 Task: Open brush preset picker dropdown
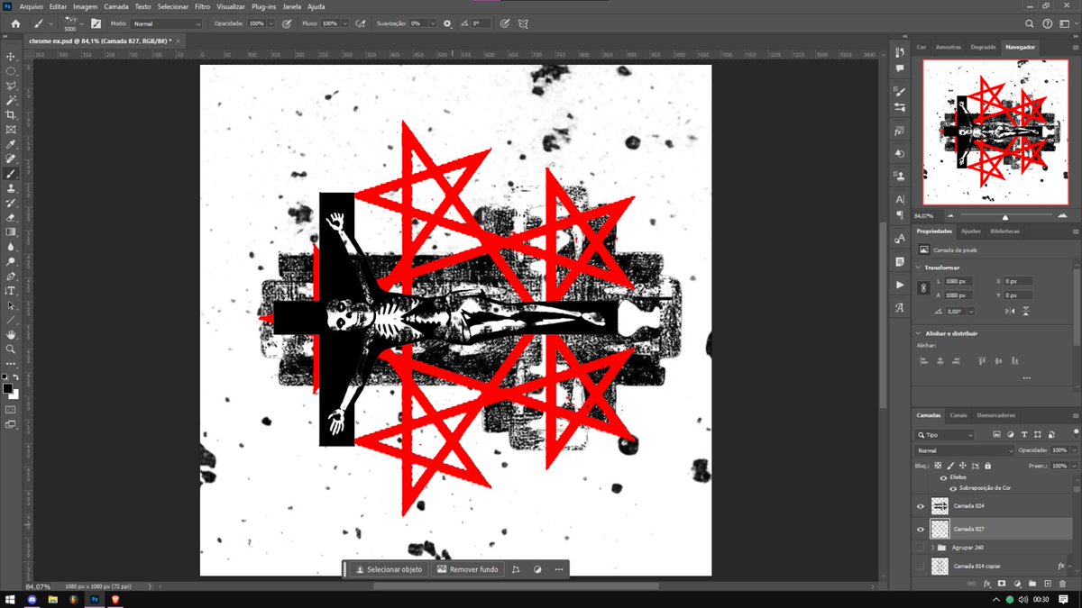tap(81, 23)
